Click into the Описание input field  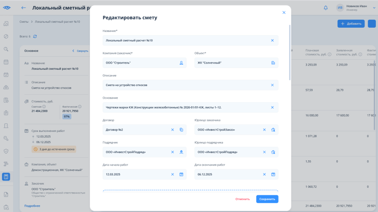click(x=190, y=85)
